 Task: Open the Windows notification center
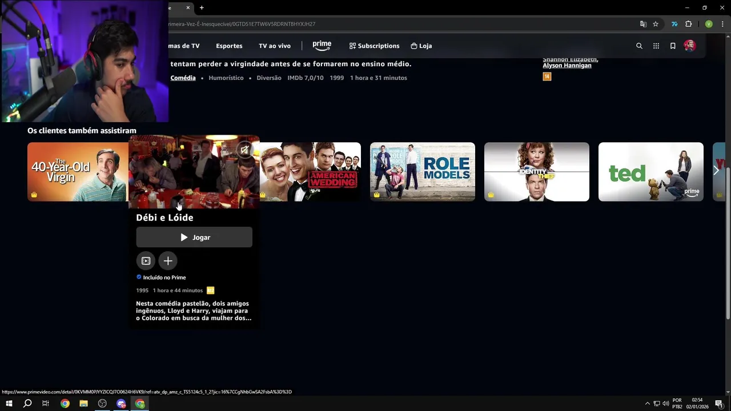pyautogui.click(x=719, y=404)
